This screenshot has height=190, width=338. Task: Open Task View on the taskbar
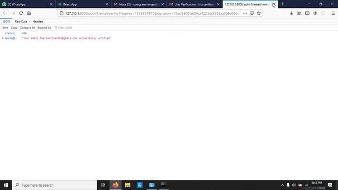click(x=103, y=185)
